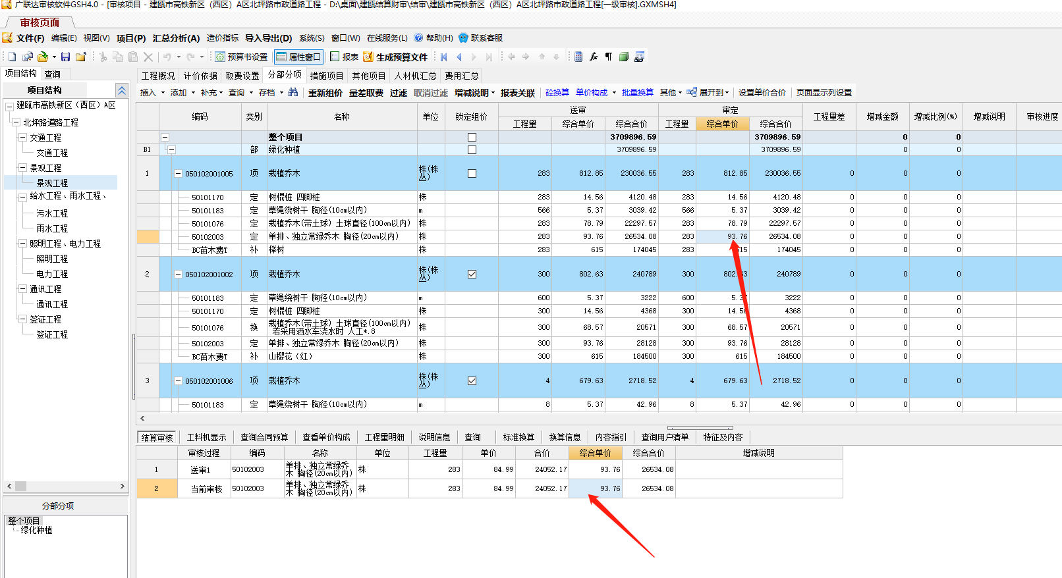Collapse row 050102001002 in table
This screenshot has height=578, width=1062.
pyautogui.click(x=178, y=275)
